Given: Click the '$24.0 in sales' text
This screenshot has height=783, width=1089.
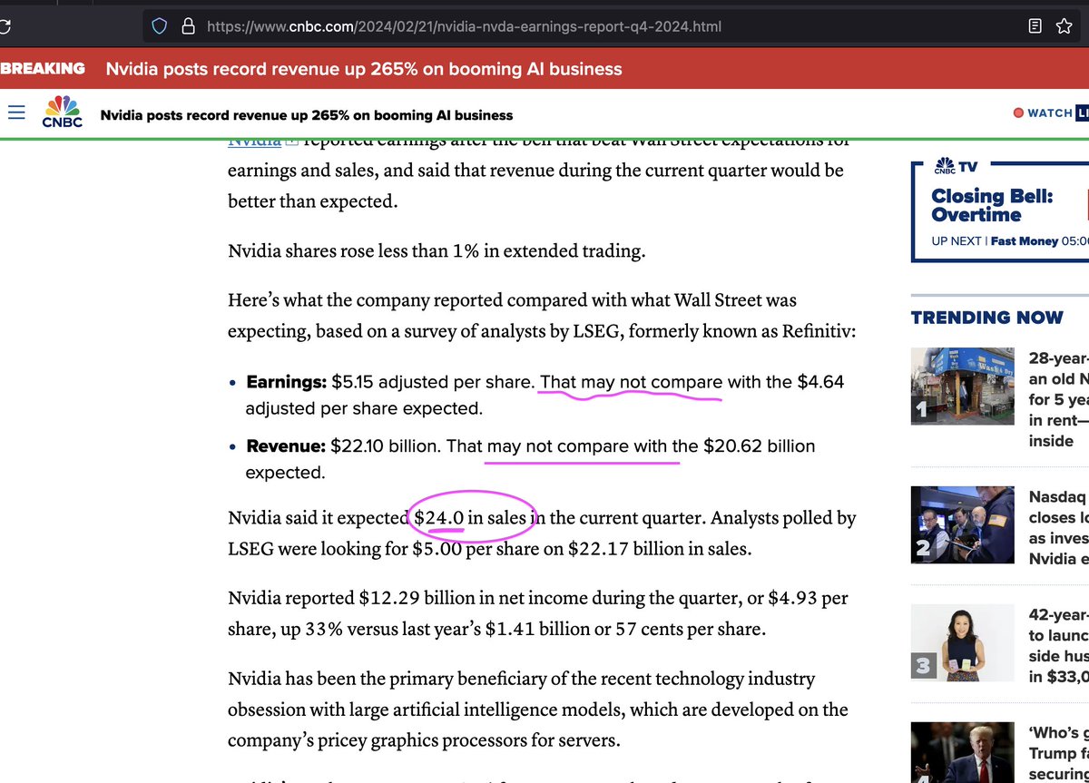Looking at the screenshot, I should 471,518.
